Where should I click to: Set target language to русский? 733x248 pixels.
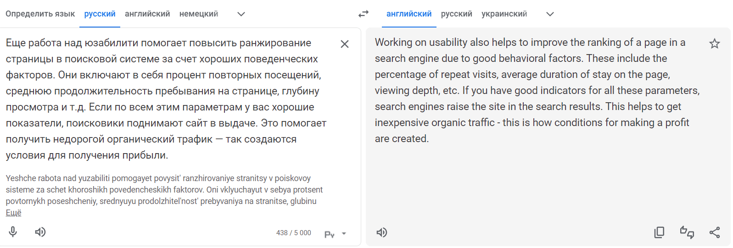[456, 14]
